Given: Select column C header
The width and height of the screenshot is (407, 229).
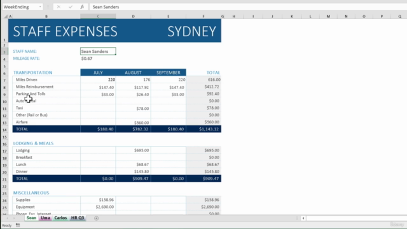Looking at the screenshot, I should point(98,17).
